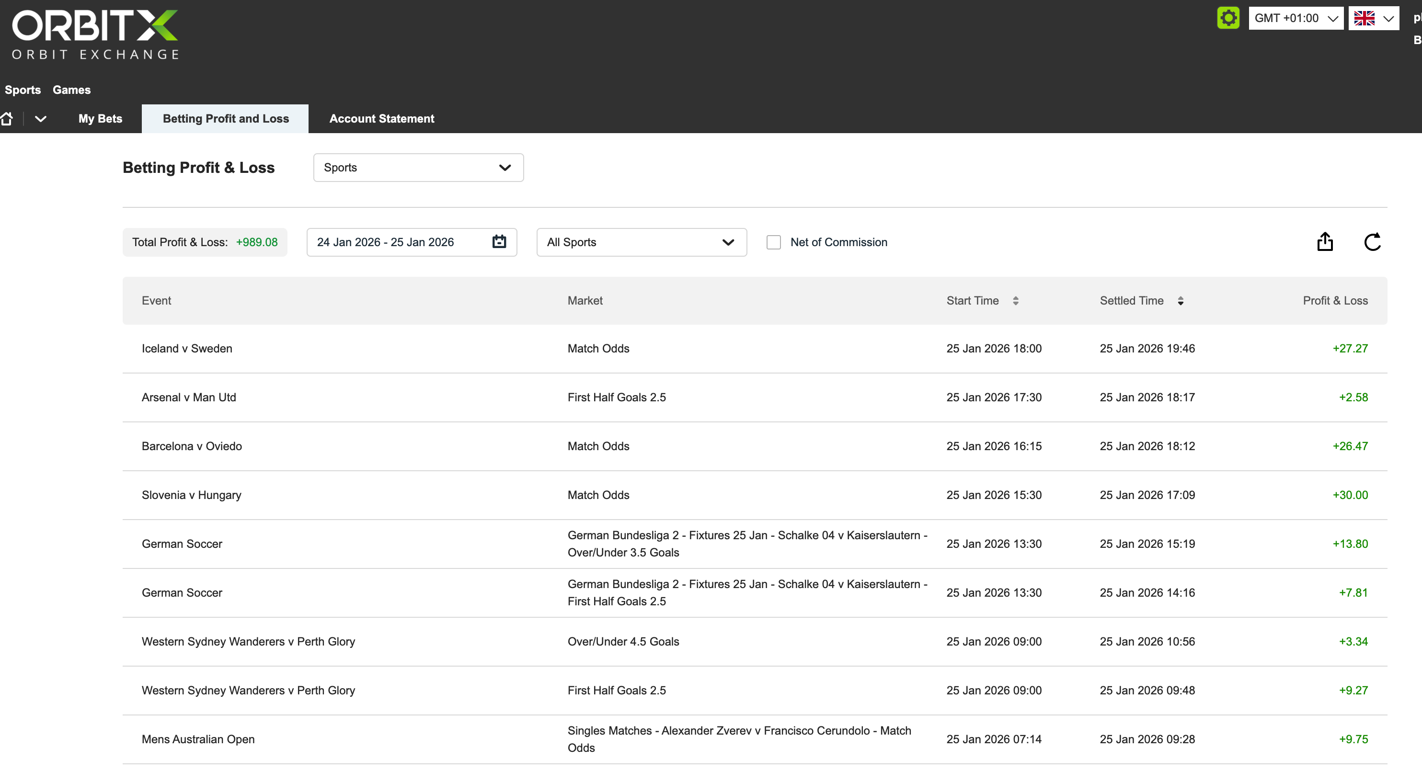Expand the chevron next to home
This screenshot has width=1422, height=771.
coord(40,119)
